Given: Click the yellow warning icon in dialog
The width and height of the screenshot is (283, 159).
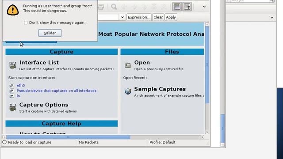Looking at the screenshot, I should [13, 10].
